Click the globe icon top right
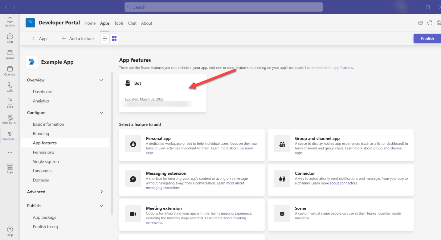 [x=439, y=23]
